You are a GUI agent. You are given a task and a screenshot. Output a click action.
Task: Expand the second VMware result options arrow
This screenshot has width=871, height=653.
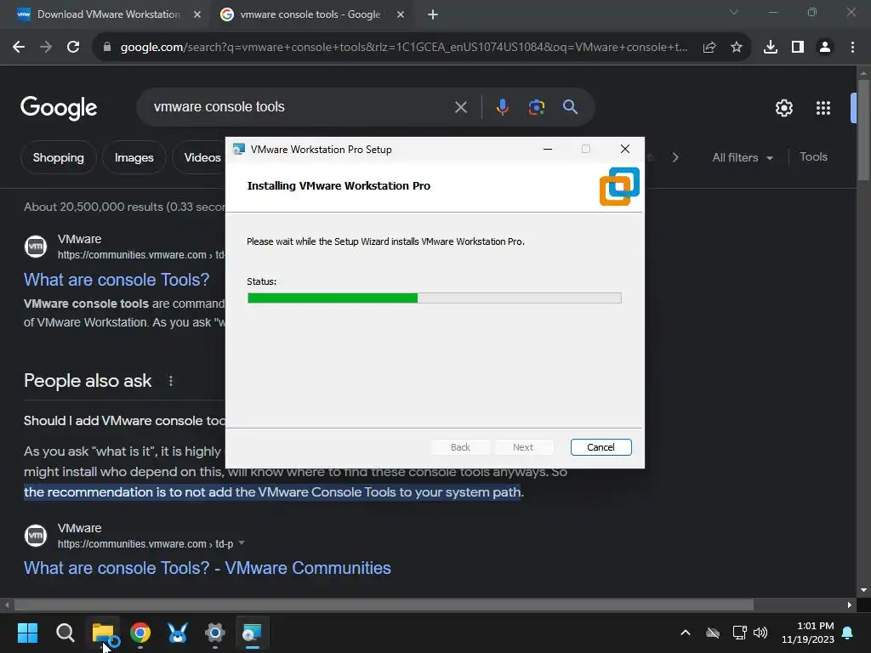241,543
